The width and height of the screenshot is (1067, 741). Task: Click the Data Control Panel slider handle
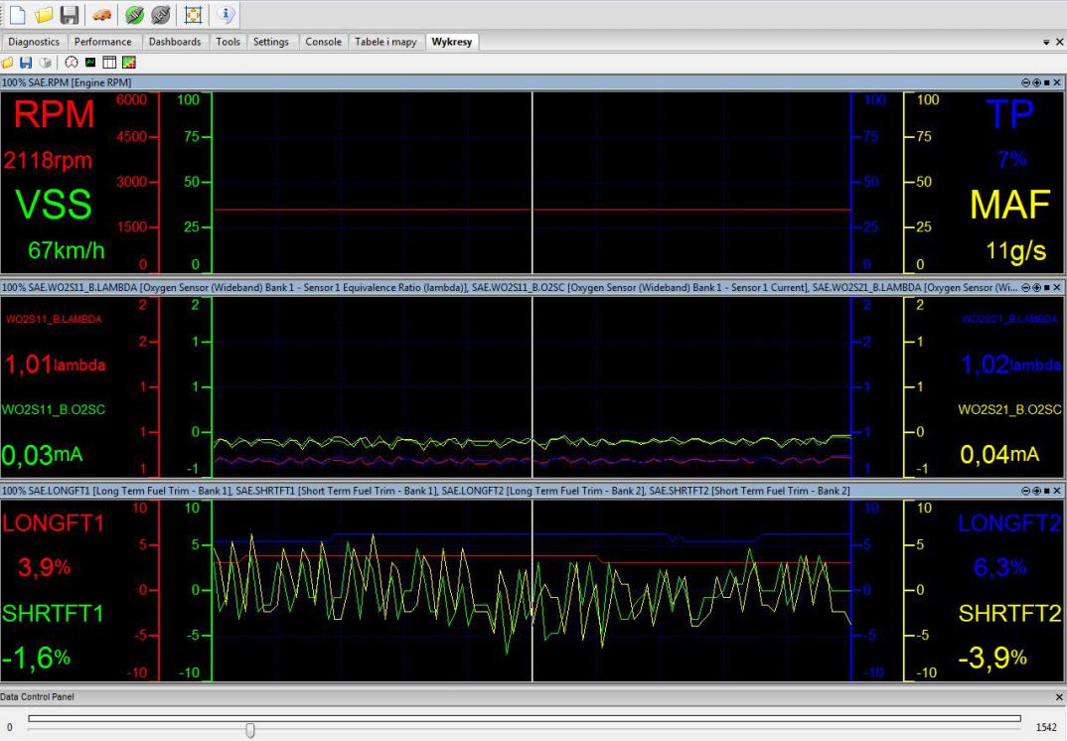pyautogui.click(x=250, y=730)
